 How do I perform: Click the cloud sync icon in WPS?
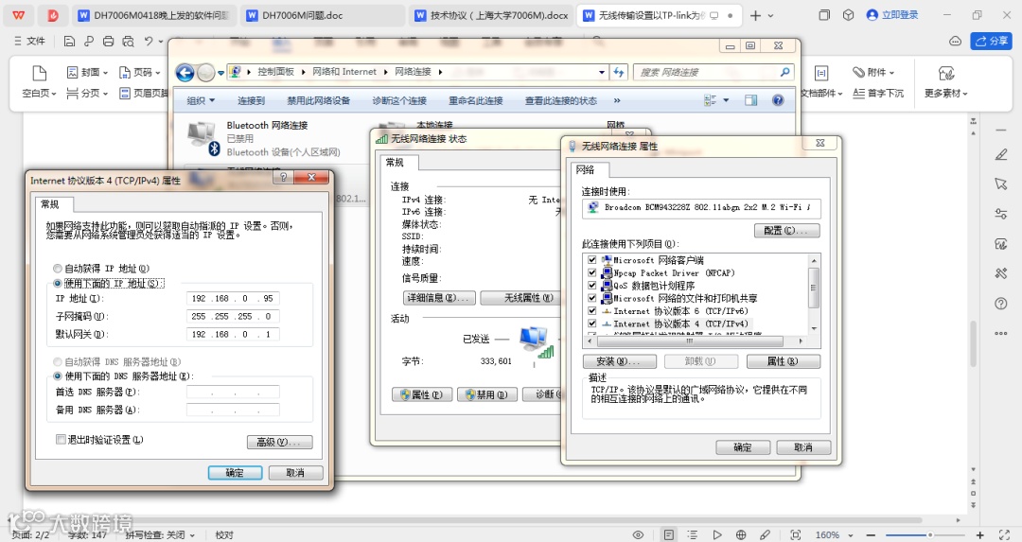point(955,41)
